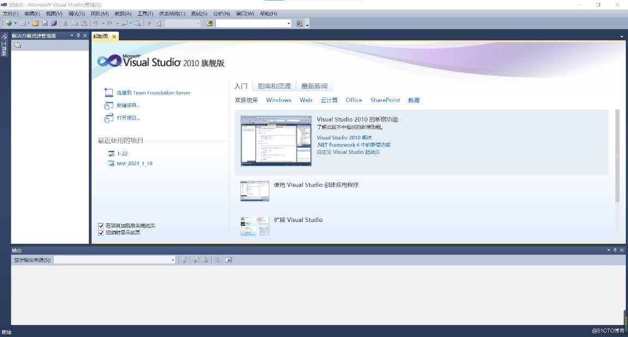Uncheck 在项目加载后关闭此页 option
The height and width of the screenshot is (337, 628).
pyautogui.click(x=101, y=225)
